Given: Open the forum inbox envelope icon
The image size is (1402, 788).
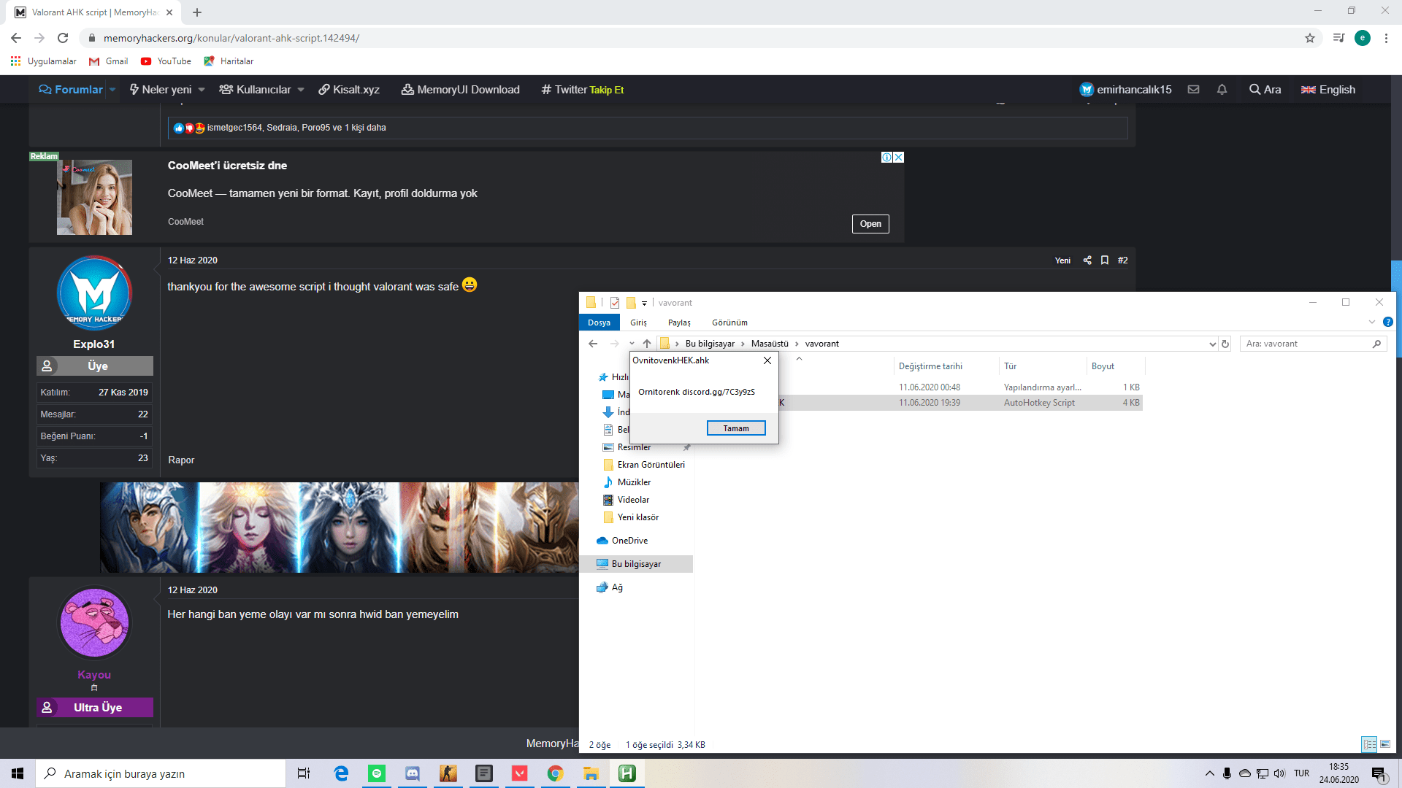Looking at the screenshot, I should click(1193, 90).
